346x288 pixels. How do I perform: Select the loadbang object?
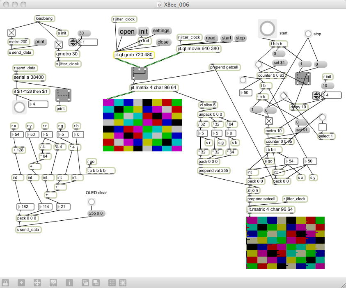[45, 18]
